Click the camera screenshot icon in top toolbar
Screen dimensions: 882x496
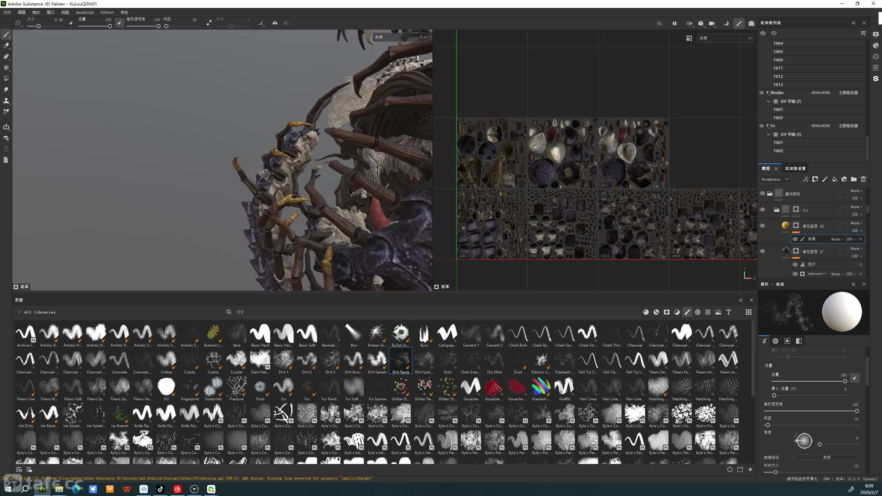pos(751,23)
